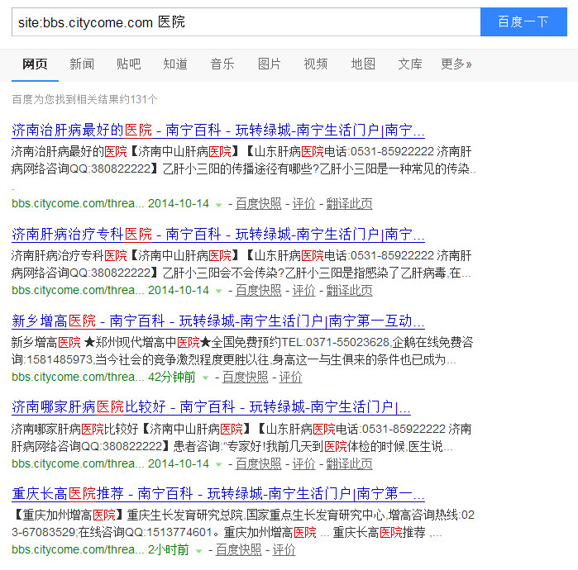The image size is (578, 570).
Task: Open result 济南治肝病最好的医院
Action: (x=217, y=131)
